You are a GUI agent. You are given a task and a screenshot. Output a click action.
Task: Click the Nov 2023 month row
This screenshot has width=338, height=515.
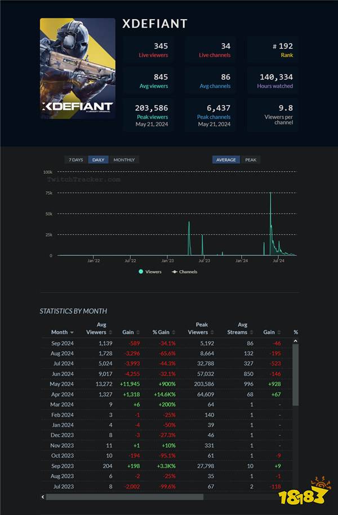coord(166,446)
